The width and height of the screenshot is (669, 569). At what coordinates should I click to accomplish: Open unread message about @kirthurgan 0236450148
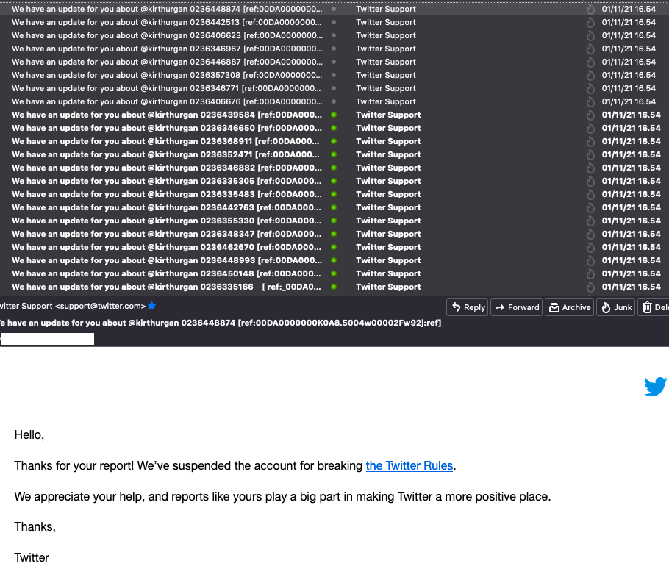point(167,273)
